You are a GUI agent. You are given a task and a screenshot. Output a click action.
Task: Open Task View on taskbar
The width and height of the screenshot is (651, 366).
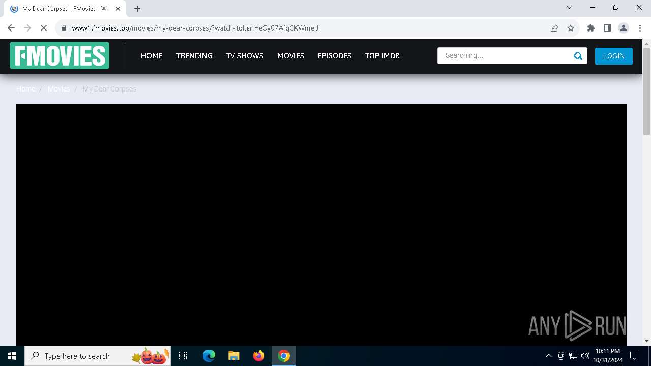pos(183,356)
